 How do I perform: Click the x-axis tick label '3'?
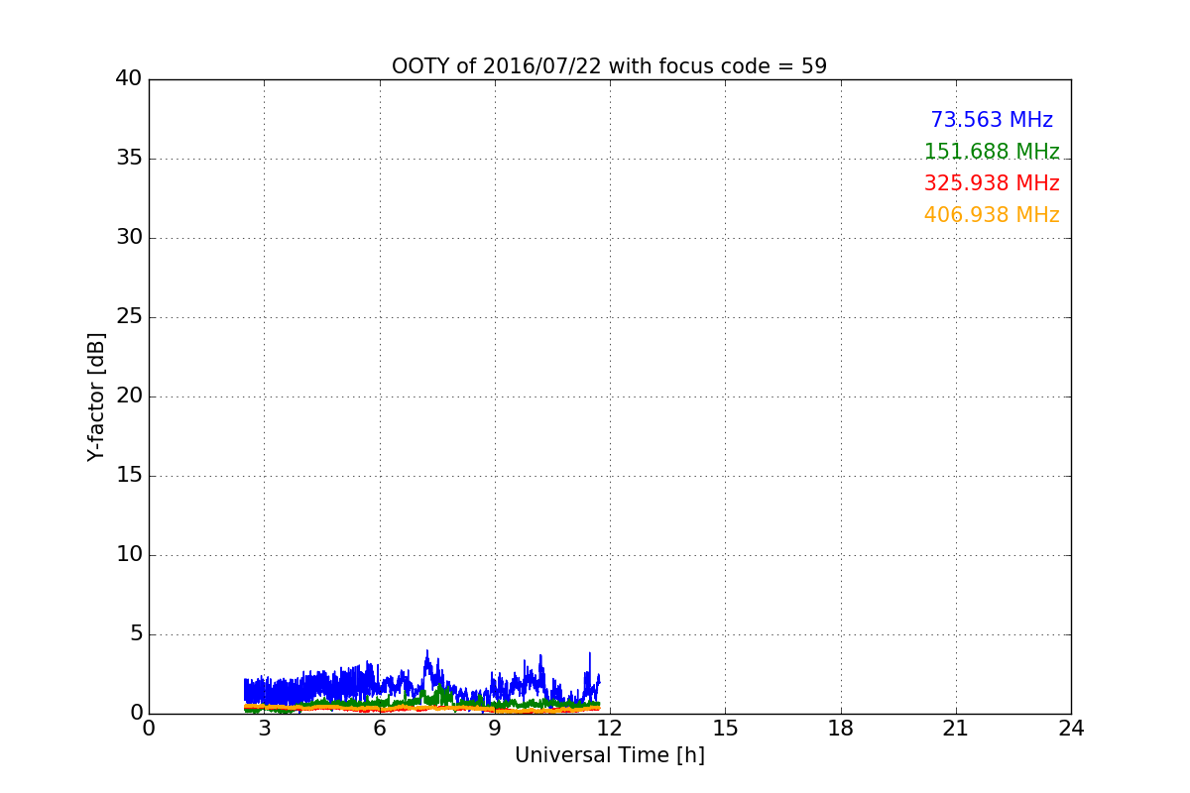coord(264,729)
